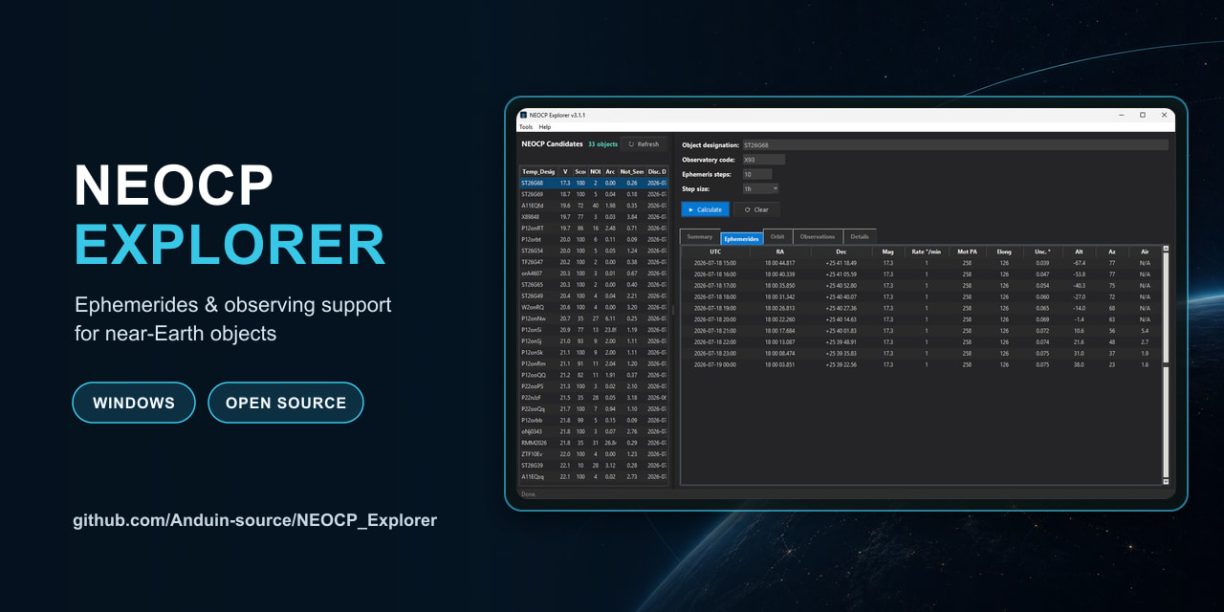Select ephemeris row 2026-07-18 18:00

click(921, 296)
